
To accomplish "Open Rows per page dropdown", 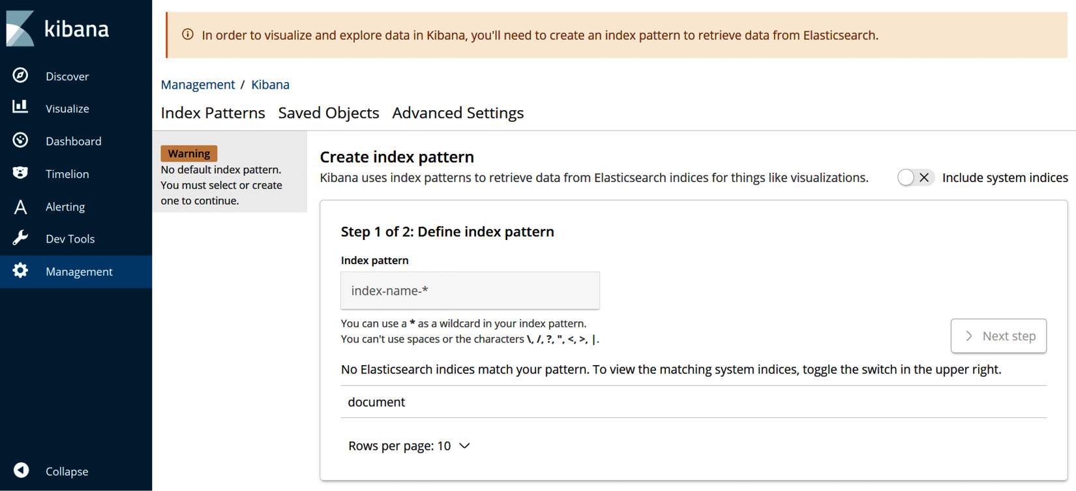I will [x=409, y=446].
